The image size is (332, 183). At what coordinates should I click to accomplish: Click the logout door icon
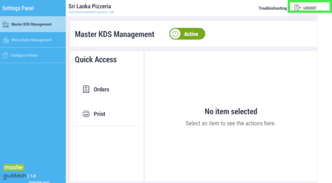(x=297, y=8)
